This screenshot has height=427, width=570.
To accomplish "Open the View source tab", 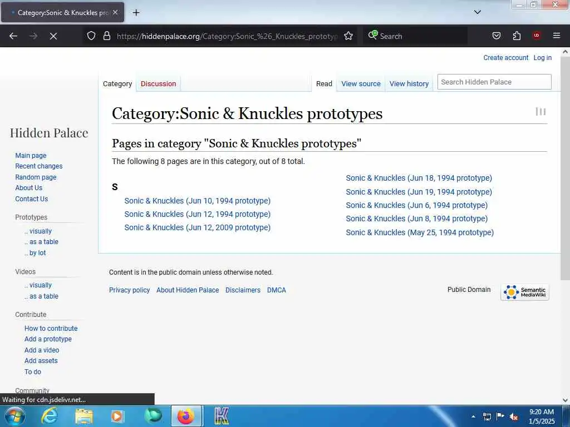I will tap(361, 83).
